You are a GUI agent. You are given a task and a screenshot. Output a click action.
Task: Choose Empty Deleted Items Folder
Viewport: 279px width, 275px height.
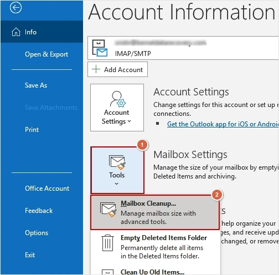156,247
